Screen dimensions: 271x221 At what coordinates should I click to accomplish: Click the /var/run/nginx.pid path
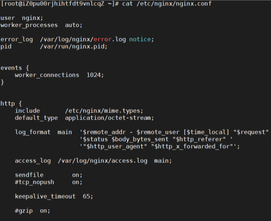pos(74,46)
